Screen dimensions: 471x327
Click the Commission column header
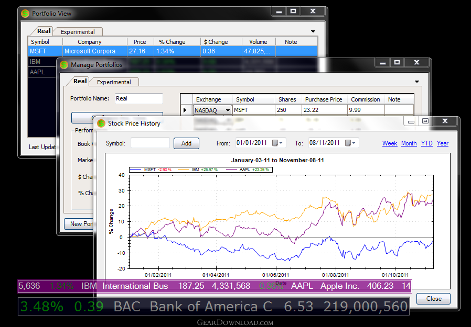click(x=366, y=99)
